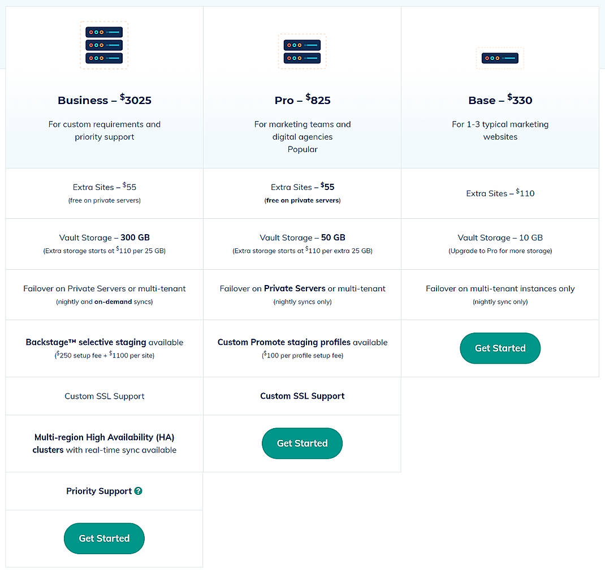Click Multi-region High Availability clusters text
Screen dimensions: 605x574
click(x=104, y=443)
